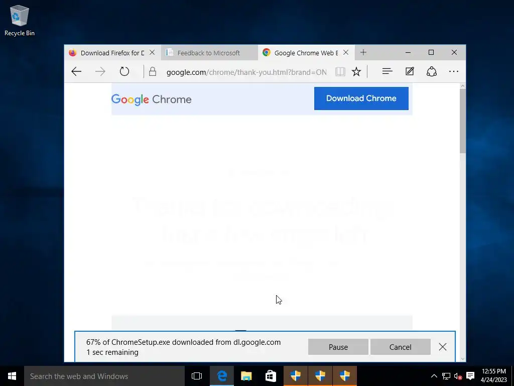Click the scrollbar up arrow
The height and width of the screenshot is (386, 514).
462,86
